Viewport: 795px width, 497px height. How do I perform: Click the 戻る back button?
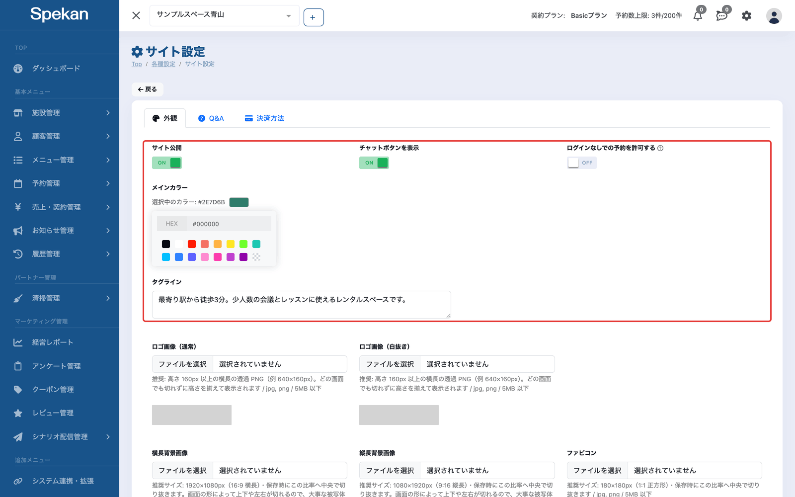tap(148, 89)
